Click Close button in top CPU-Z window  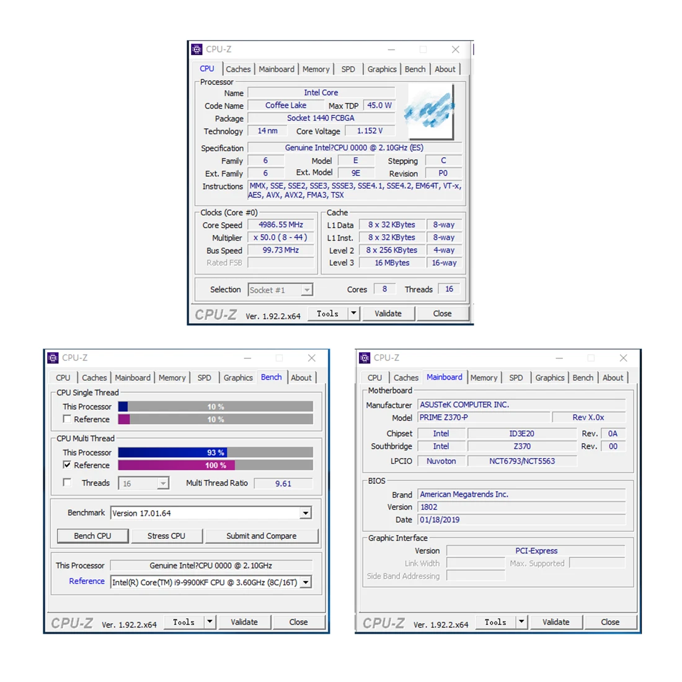pos(442,313)
